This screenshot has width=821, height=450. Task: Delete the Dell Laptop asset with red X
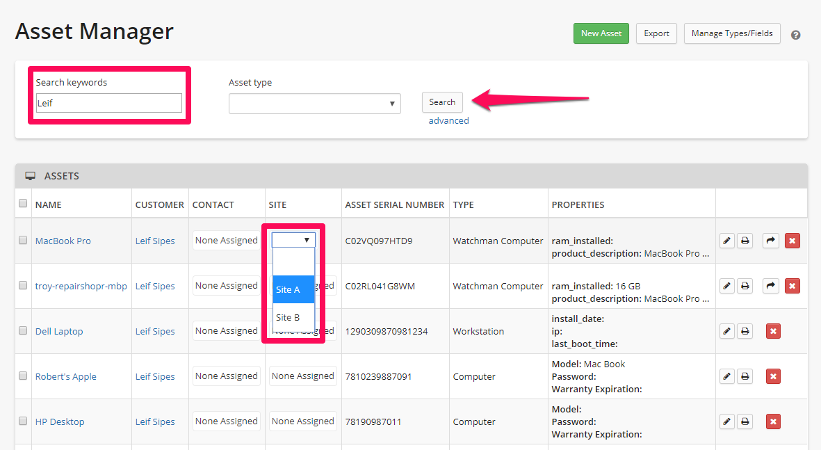click(x=773, y=331)
